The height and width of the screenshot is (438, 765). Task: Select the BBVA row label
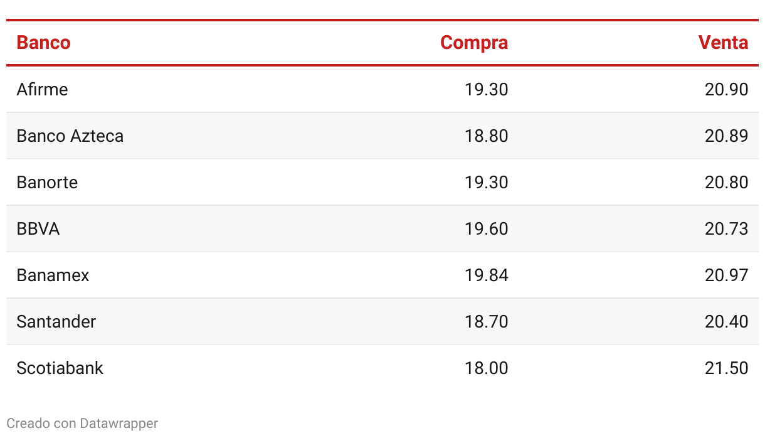[38, 229]
